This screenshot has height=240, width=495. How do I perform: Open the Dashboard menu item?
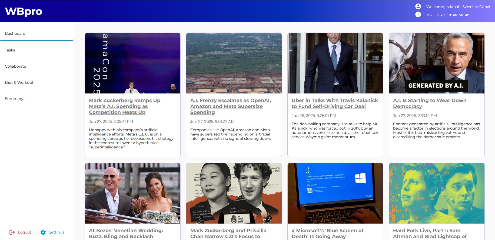coord(15,33)
